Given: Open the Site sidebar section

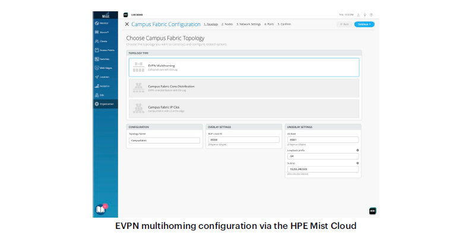Looking at the screenshot, I should [105, 95].
